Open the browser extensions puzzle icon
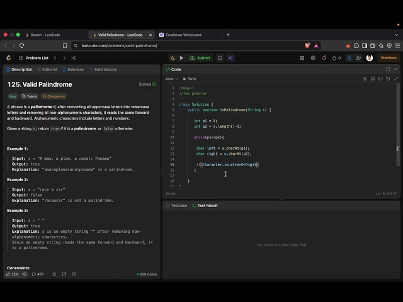403x302 pixels. (x=356, y=46)
